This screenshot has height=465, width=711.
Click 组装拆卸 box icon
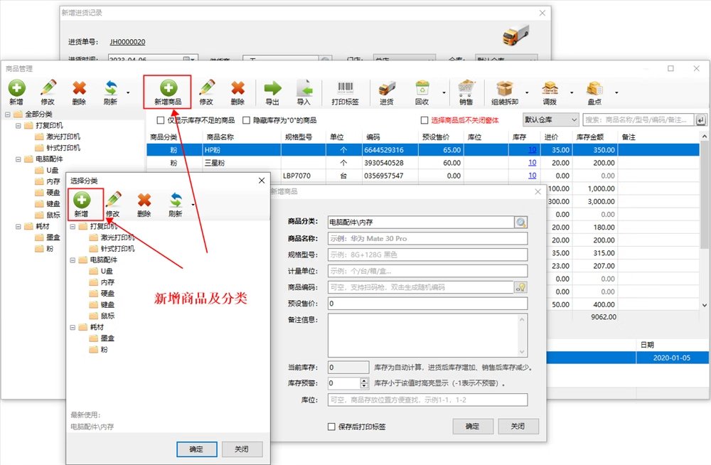(x=505, y=87)
